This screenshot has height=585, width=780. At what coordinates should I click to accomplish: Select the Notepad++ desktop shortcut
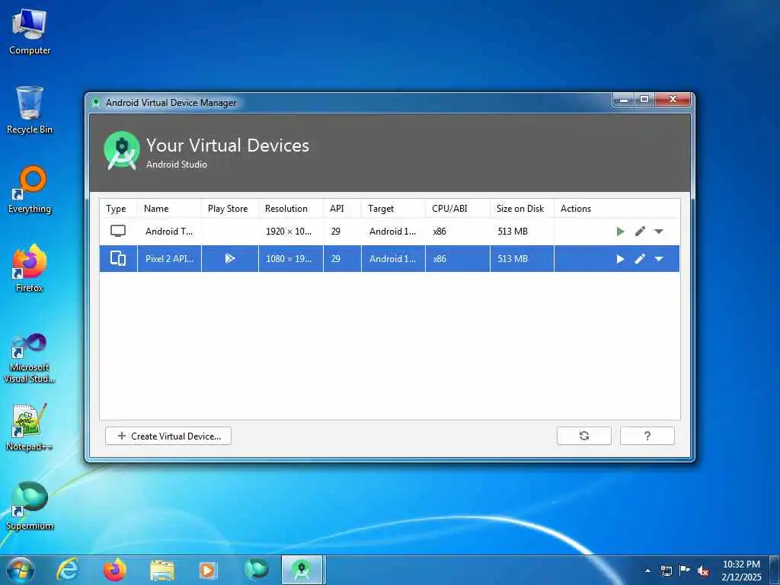[x=30, y=427]
